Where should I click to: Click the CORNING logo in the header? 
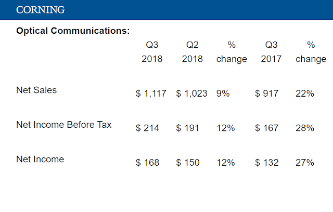pyautogui.click(x=41, y=10)
